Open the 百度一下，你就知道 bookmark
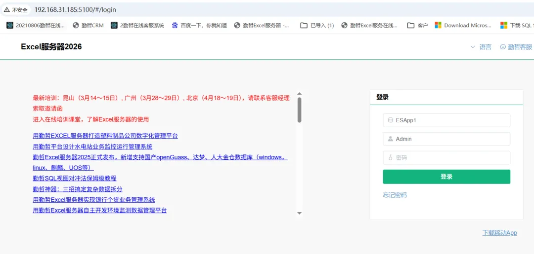Screen dimensions: 534x254 (x=199, y=25)
